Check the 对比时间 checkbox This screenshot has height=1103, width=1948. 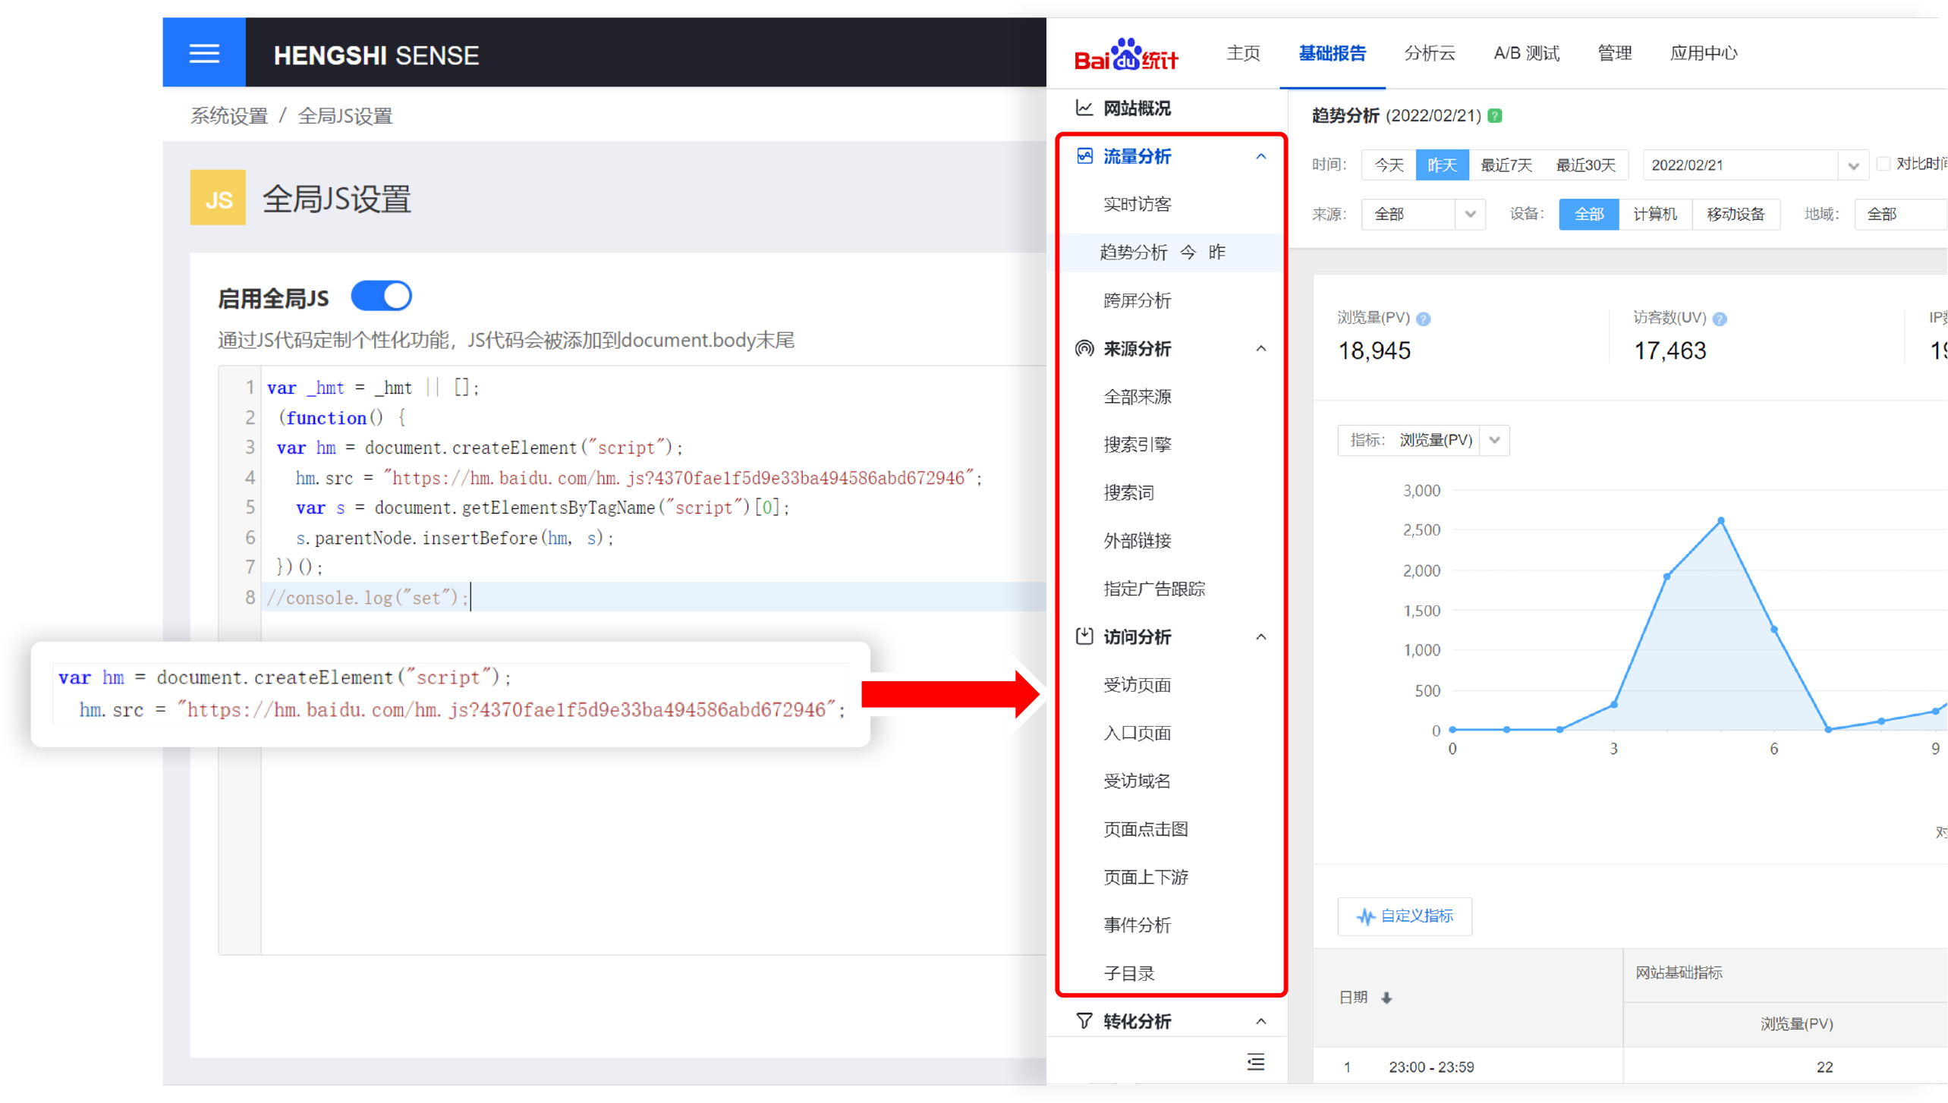click(x=1883, y=163)
